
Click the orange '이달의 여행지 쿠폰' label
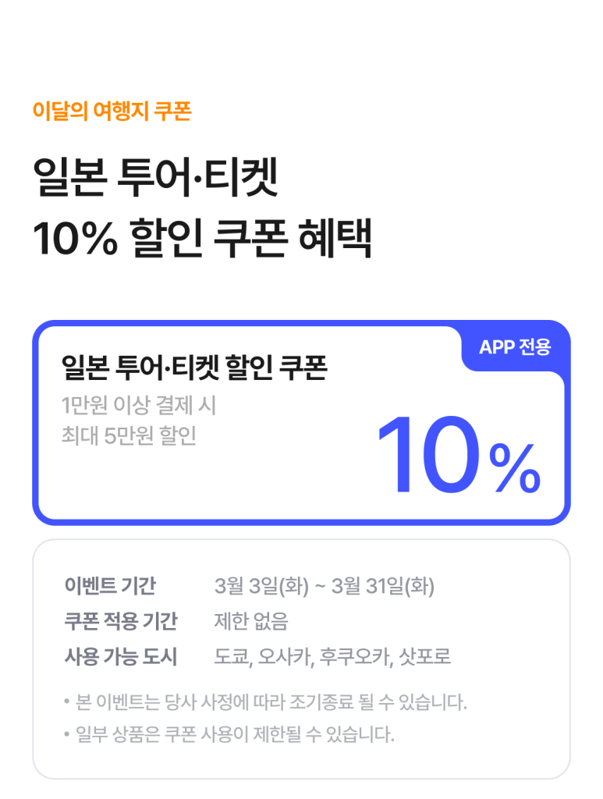(x=112, y=112)
